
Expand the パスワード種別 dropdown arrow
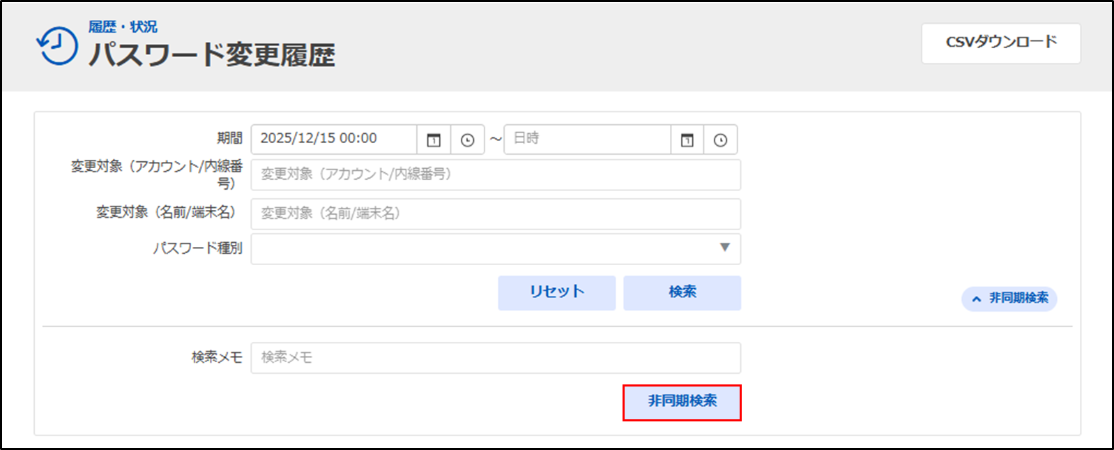tap(724, 248)
